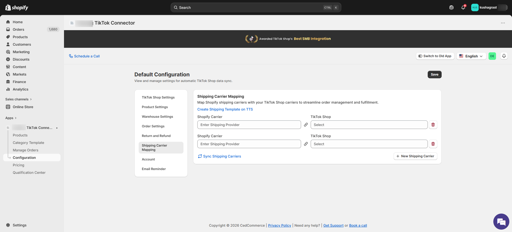The image size is (512, 232).
Task: Delete the second shipping carrier mapping row
Action: [433, 144]
